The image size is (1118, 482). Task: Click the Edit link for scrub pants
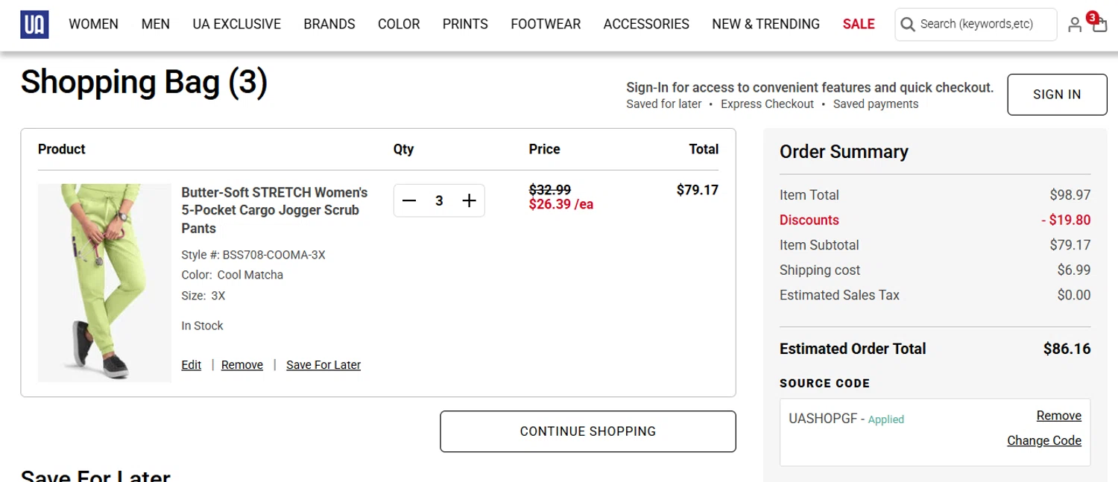coord(192,365)
